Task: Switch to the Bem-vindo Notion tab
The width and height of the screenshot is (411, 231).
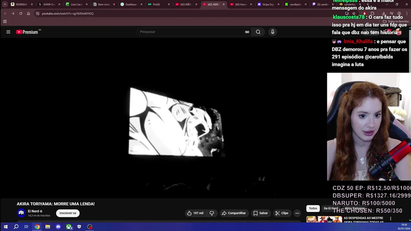Action: coord(103,4)
